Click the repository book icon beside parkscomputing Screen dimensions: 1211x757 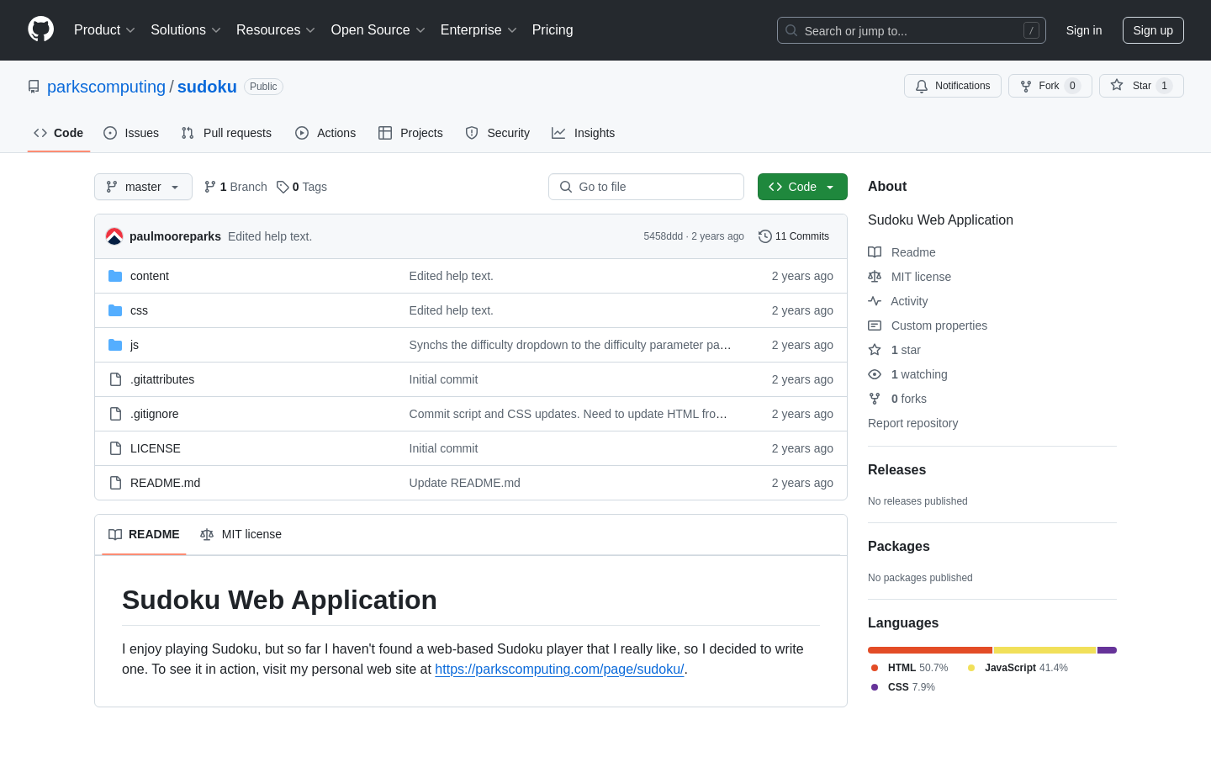[x=34, y=87]
